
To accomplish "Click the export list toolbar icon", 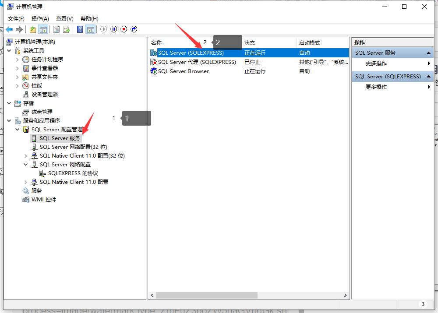I will pos(67,29).
